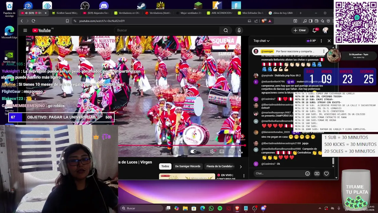Open YouTube notifications bell
The height and width of the screenshot is (213, 378).
click(x=315, y=30)
